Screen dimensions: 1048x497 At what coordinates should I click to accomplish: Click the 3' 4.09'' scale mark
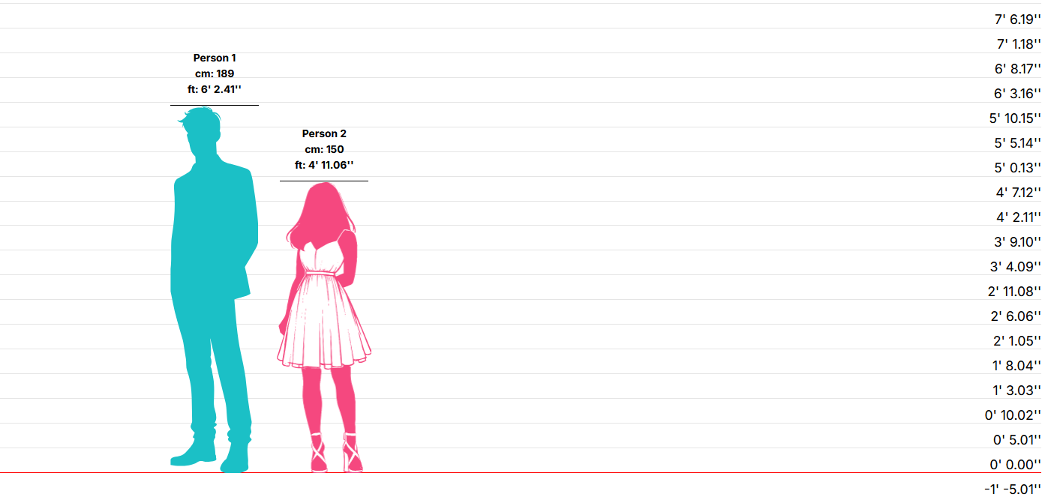(x=1016, y=267)
